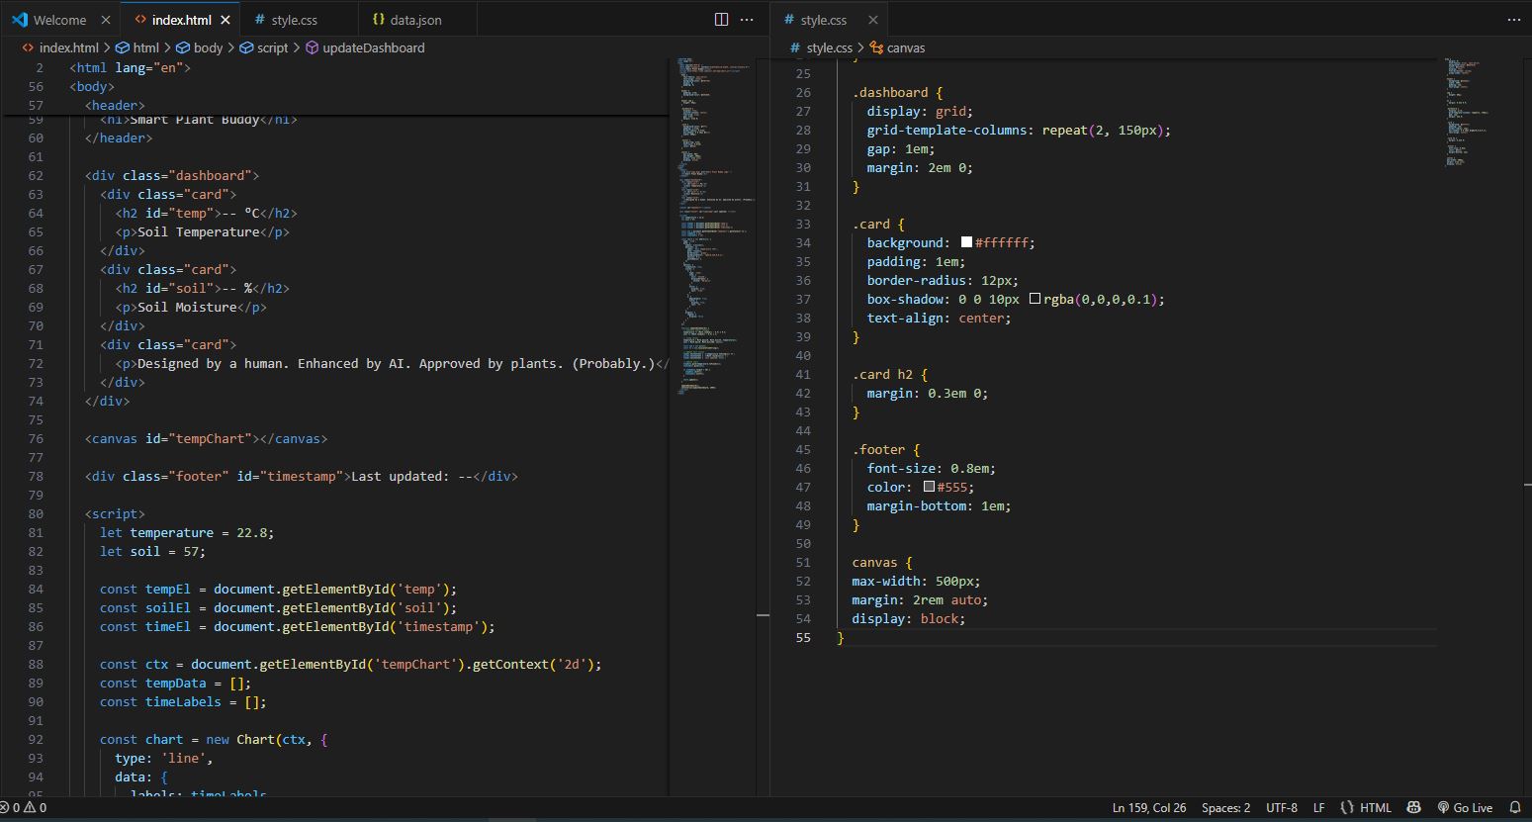The image size is (1532, 822).
Task: Close the index.html tab
Action: (x=226, y=20)
